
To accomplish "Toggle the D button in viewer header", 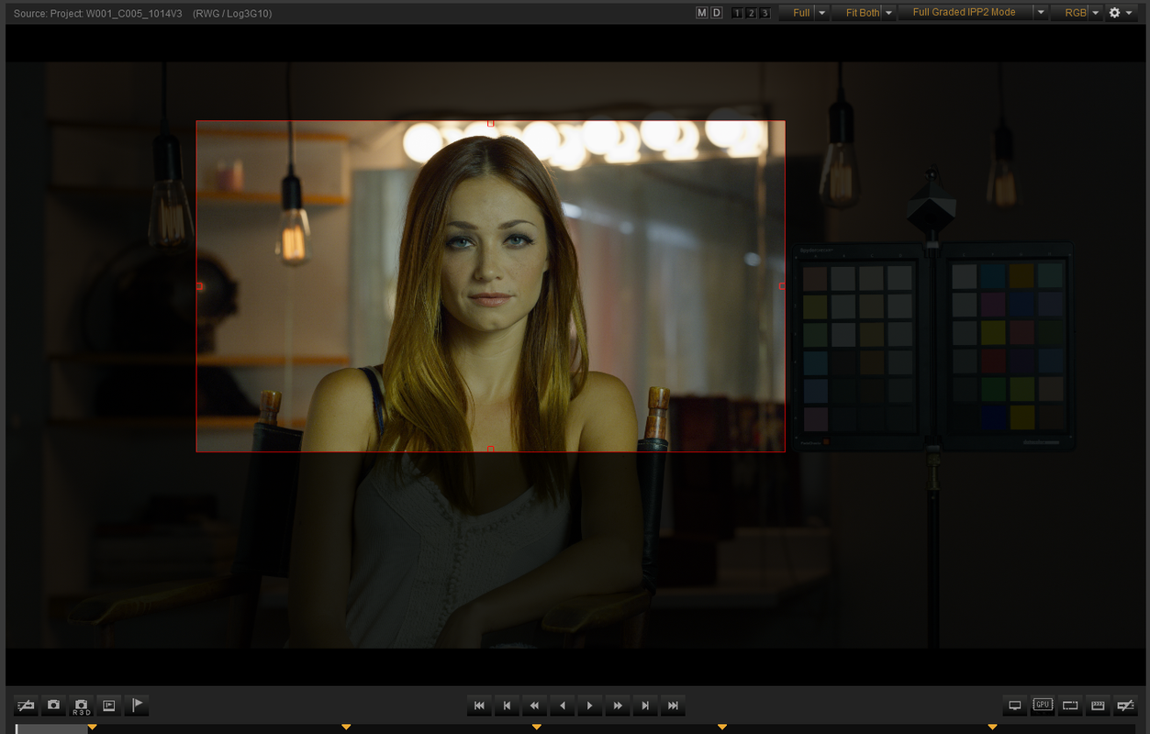I will (x=717, y=13).
